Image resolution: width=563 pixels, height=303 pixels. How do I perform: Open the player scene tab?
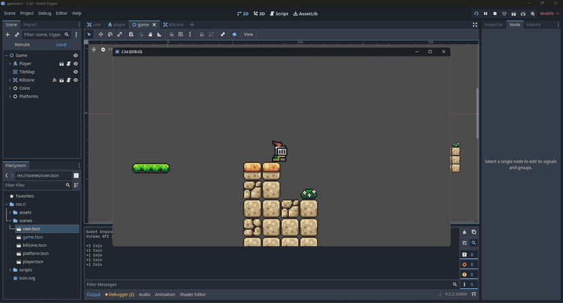point(117,24)
